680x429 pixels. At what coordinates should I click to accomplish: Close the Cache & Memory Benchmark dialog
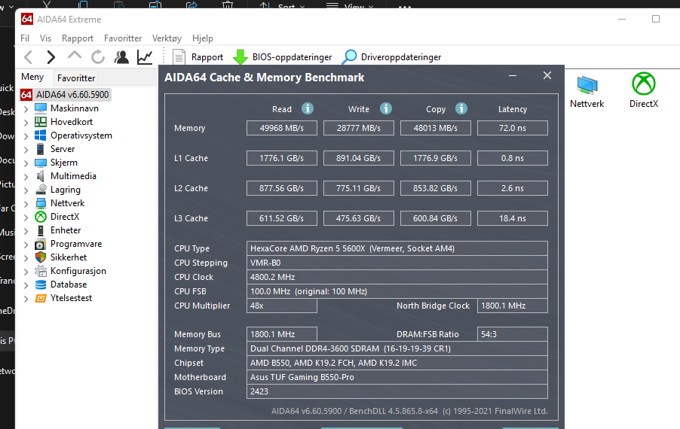pyautogui.click(x=547, y=75)
